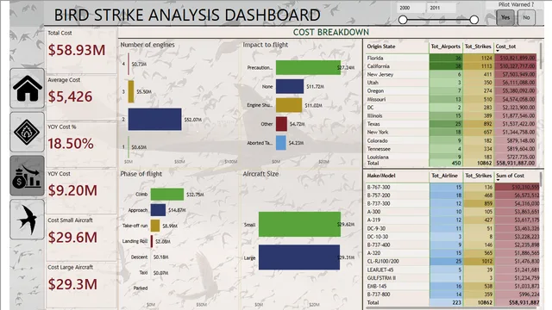Click the left year slider handle

(403, 20)
